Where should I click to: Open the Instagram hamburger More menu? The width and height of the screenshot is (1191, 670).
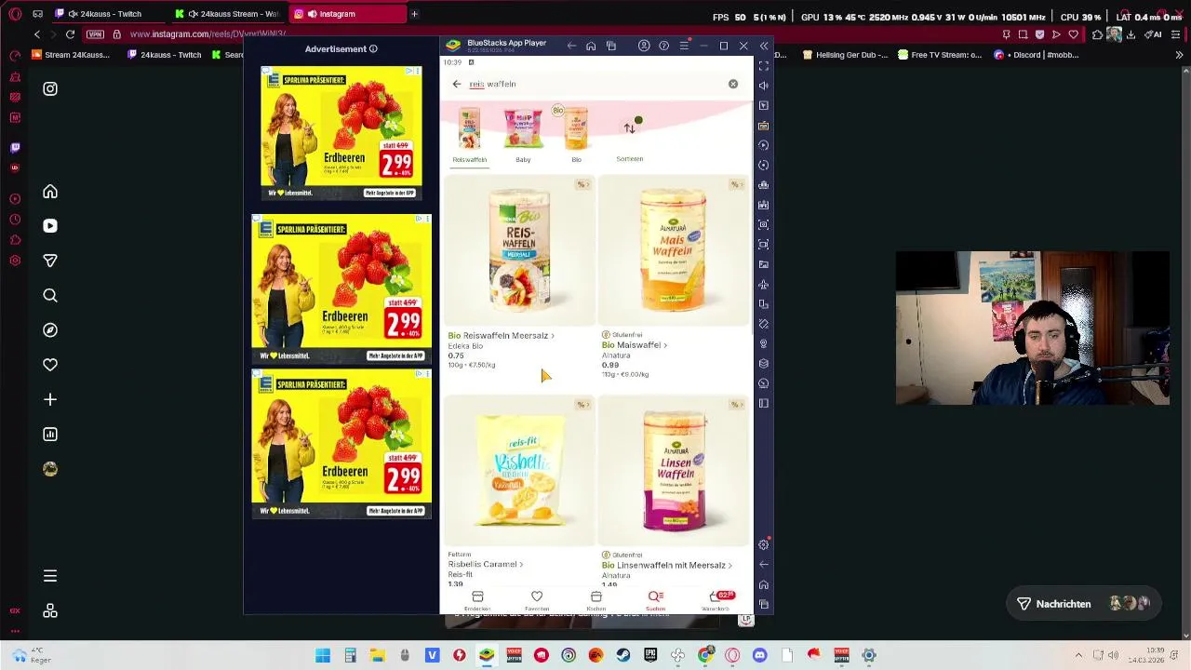pyautogui.click(x=50, y=576)
